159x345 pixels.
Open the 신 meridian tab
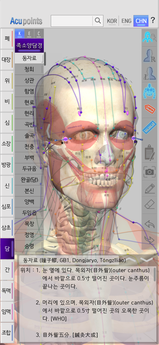7,186
